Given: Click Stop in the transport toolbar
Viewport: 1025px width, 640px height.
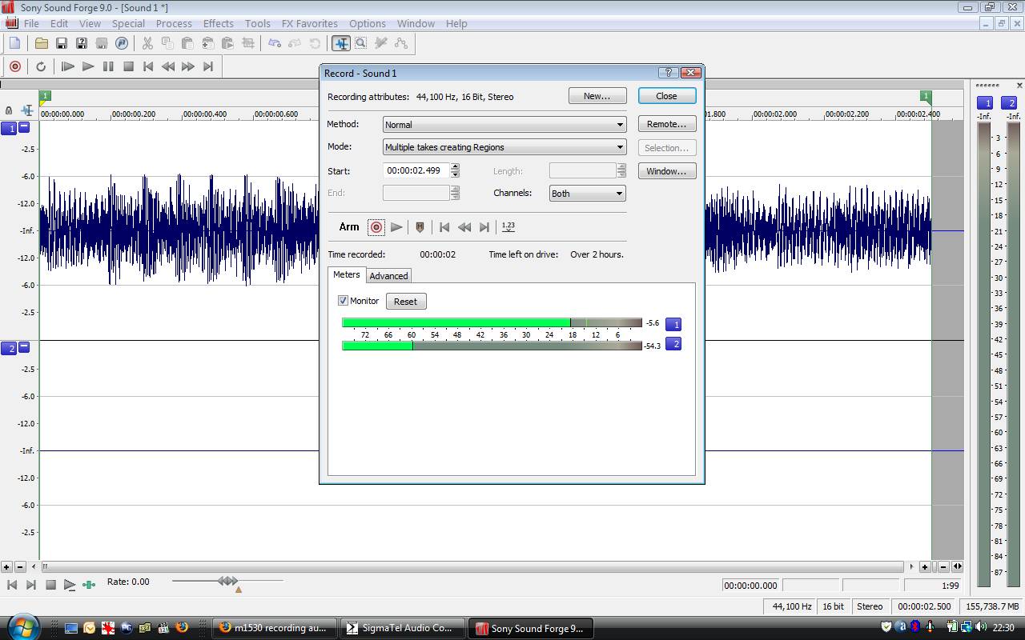Looking at the screenshot, I should (x=128, y=66).
